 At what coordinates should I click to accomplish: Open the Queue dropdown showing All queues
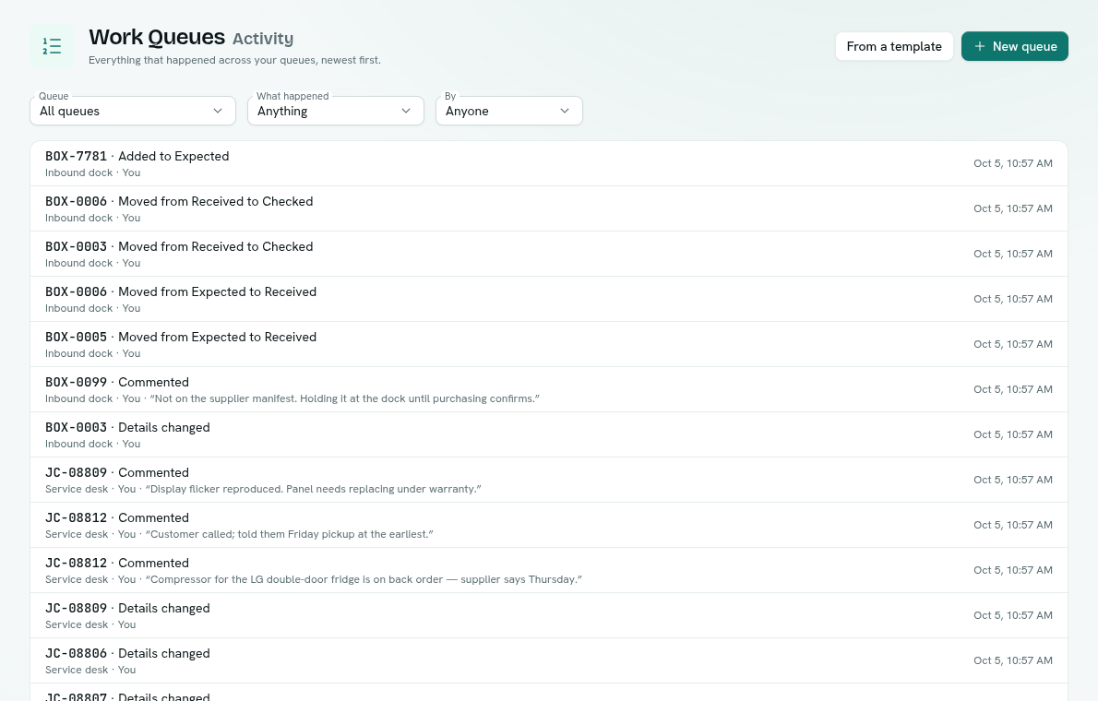[x=132, y=111]
